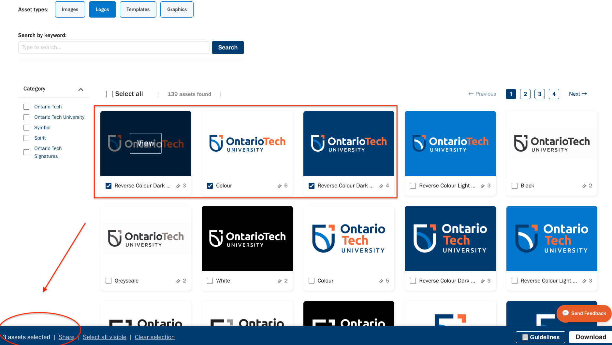Click the Search button

coord(228,48)
